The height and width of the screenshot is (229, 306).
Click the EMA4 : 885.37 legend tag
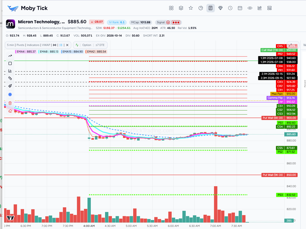(x=26, y=52)
